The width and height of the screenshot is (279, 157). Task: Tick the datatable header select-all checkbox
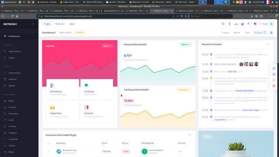48,143
